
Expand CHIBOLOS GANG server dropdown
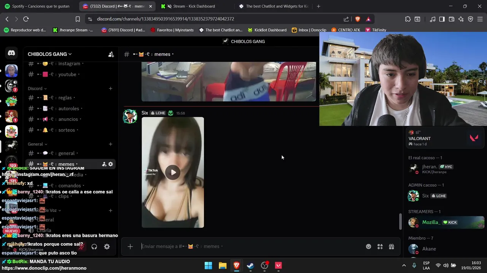coord(49,54)
